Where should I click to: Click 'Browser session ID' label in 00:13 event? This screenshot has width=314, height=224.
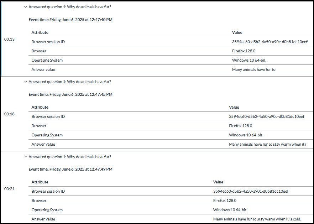click(48, 42)
